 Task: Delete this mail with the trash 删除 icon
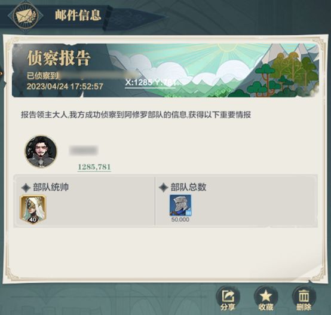(x=304, y=298)
